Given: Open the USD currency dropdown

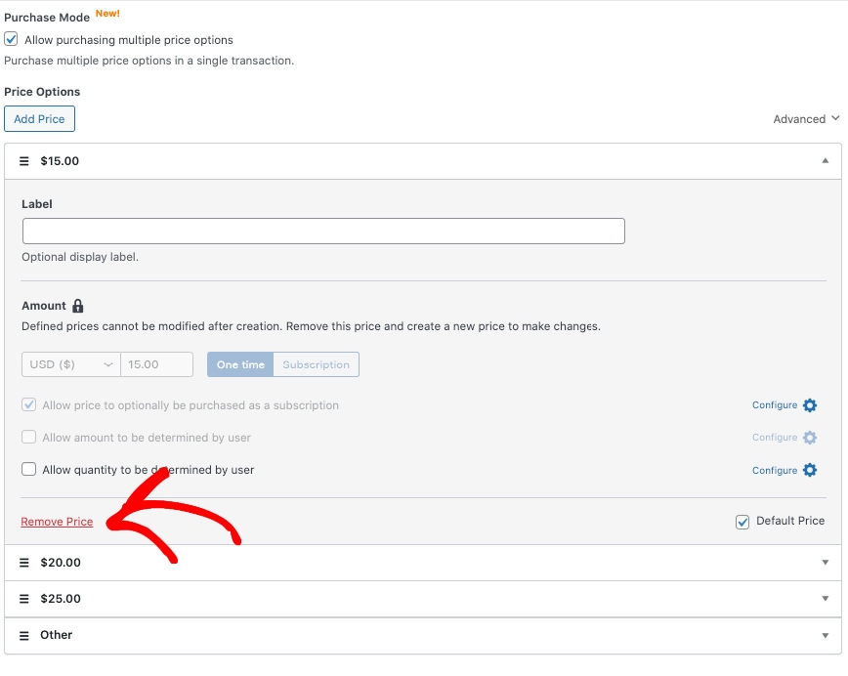Looking at the screenshot, I should [69, 364].
